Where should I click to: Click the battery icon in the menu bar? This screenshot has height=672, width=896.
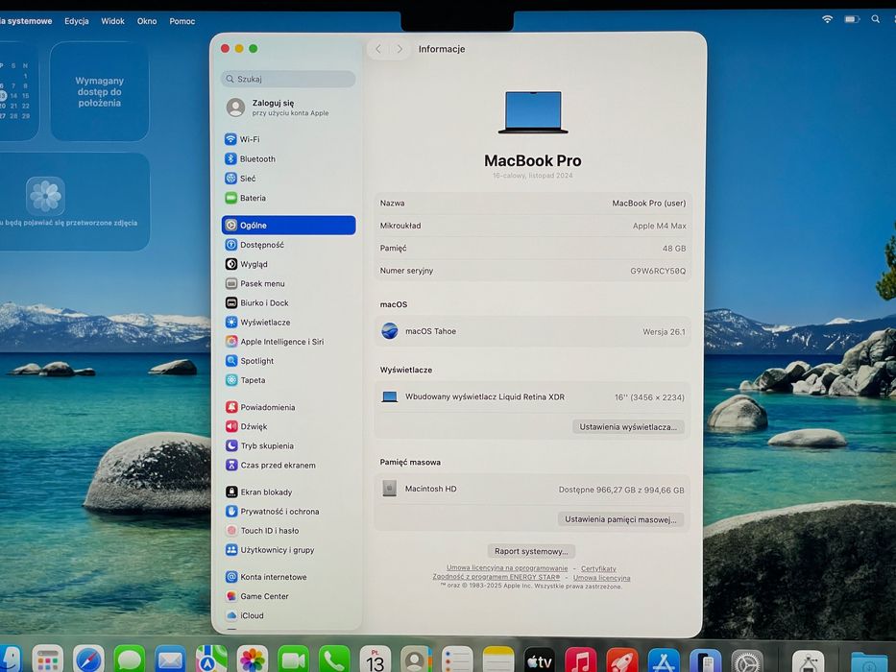coord(852,19)
